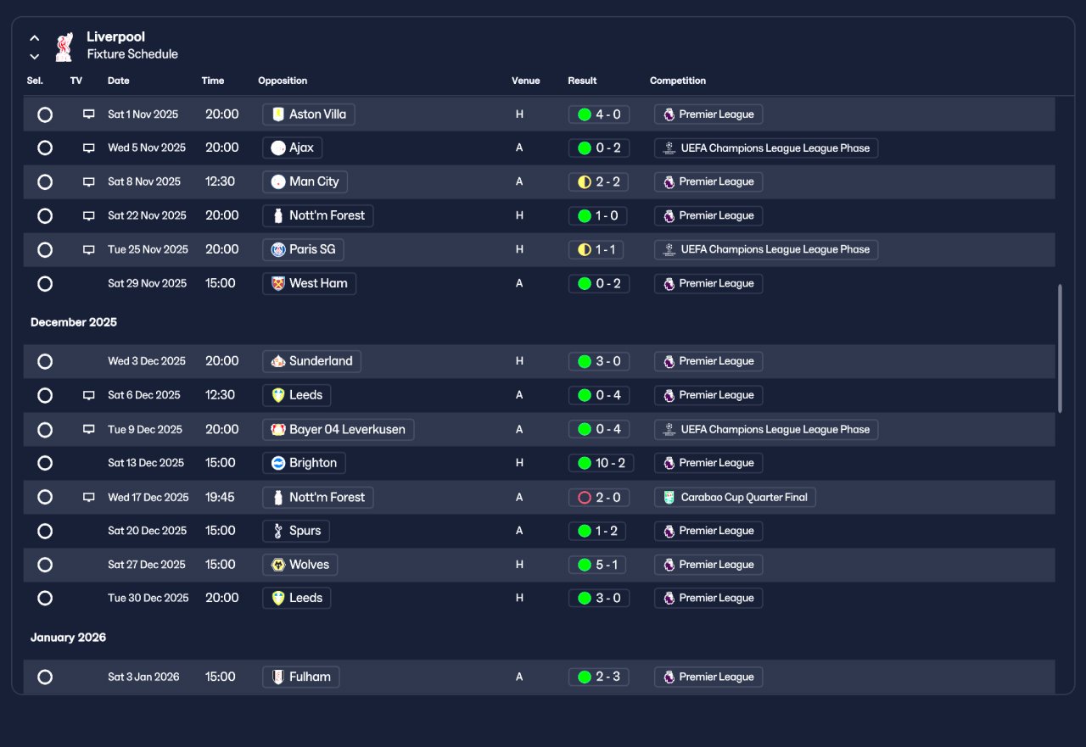The width and height of the screenshot is (1086, 747).
Task: Click the TV icon for Sat 22 Nov 2025
Action: 88,215
